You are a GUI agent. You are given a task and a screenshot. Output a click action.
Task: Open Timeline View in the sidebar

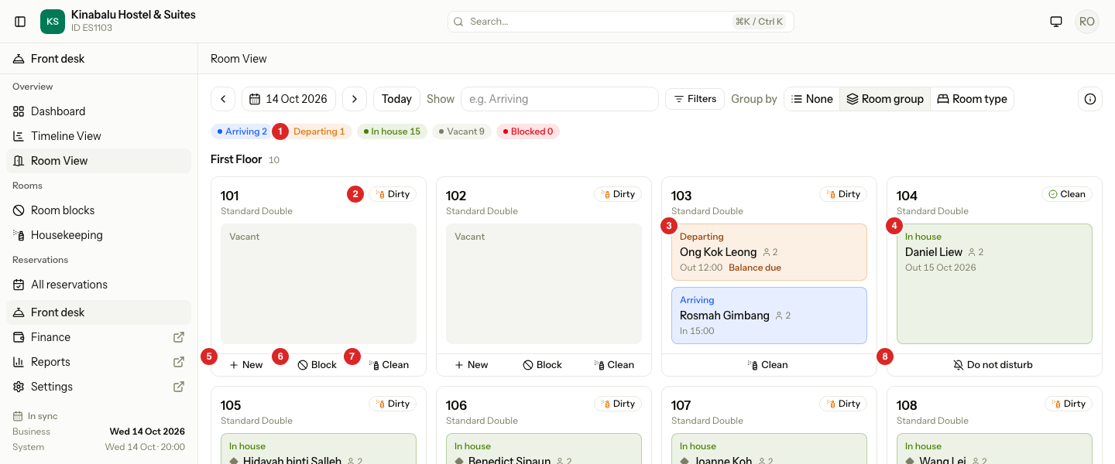pyautogui.click(x=98, y=136)
